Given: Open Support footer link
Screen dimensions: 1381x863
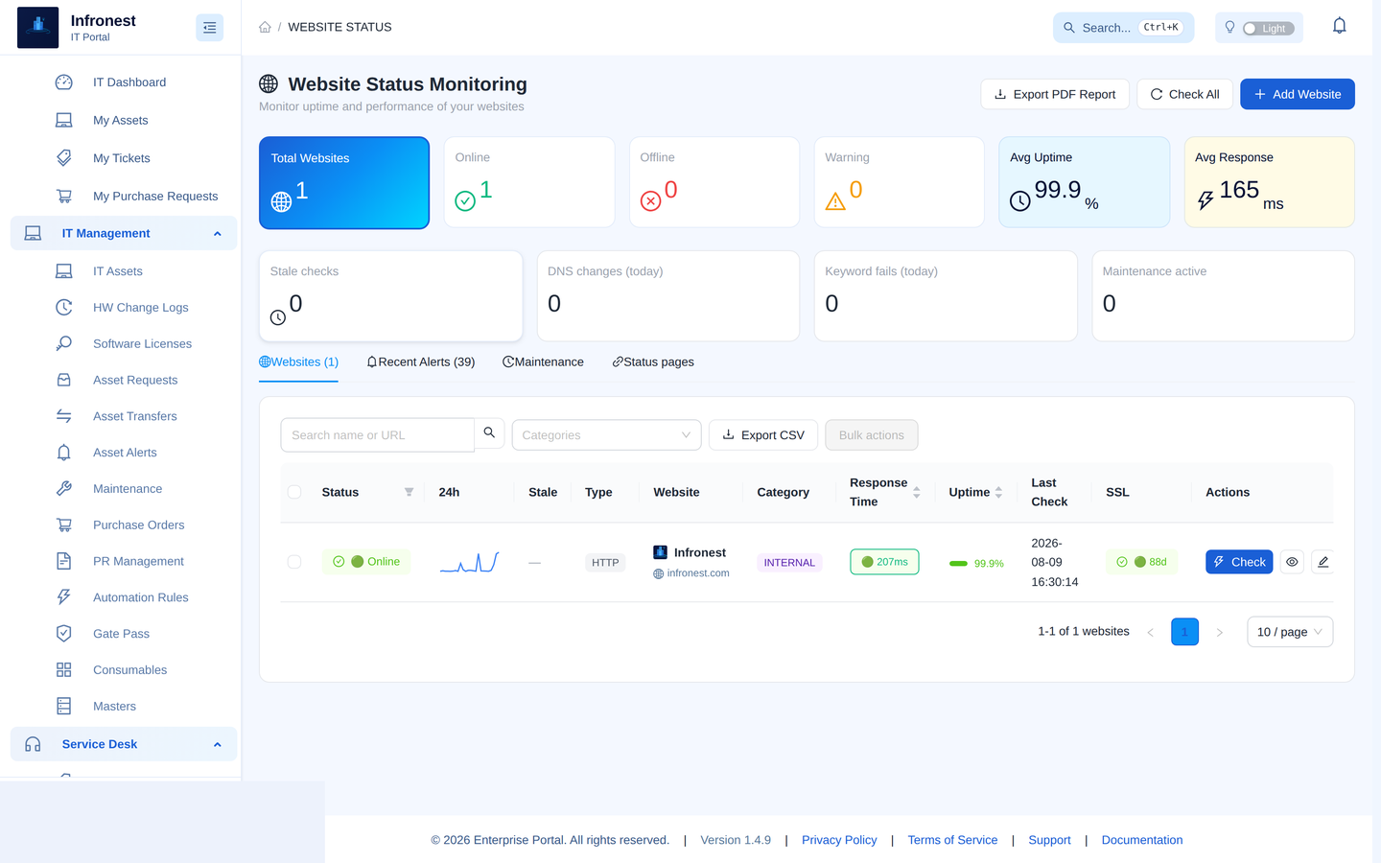Looking at the screenshot, I should pyautogui.click(x=1049, y=840).
